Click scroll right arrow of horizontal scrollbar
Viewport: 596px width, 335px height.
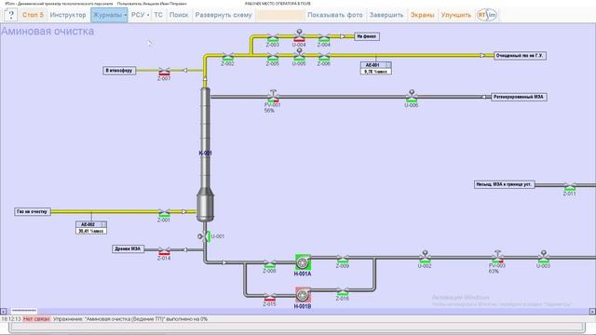(592, 311)
